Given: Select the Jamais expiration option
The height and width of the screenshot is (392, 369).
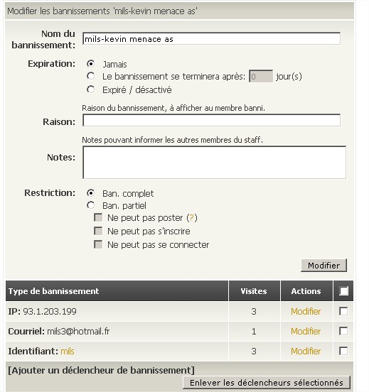Looking at the screenshot, I should [x=90, y=64].
